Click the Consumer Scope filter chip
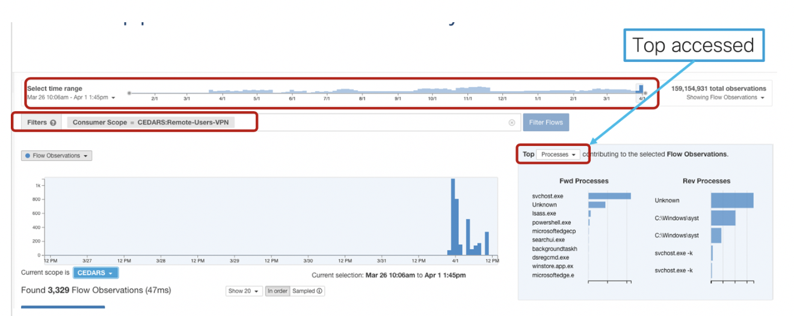 point(151,123)
